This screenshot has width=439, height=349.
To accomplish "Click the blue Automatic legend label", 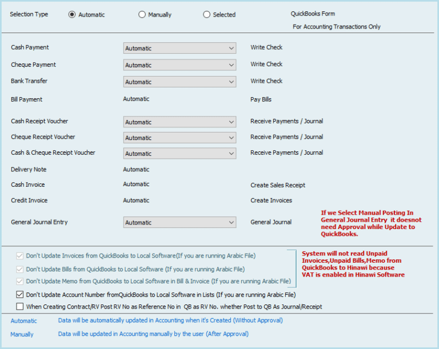I will click(x=23, y=321).
